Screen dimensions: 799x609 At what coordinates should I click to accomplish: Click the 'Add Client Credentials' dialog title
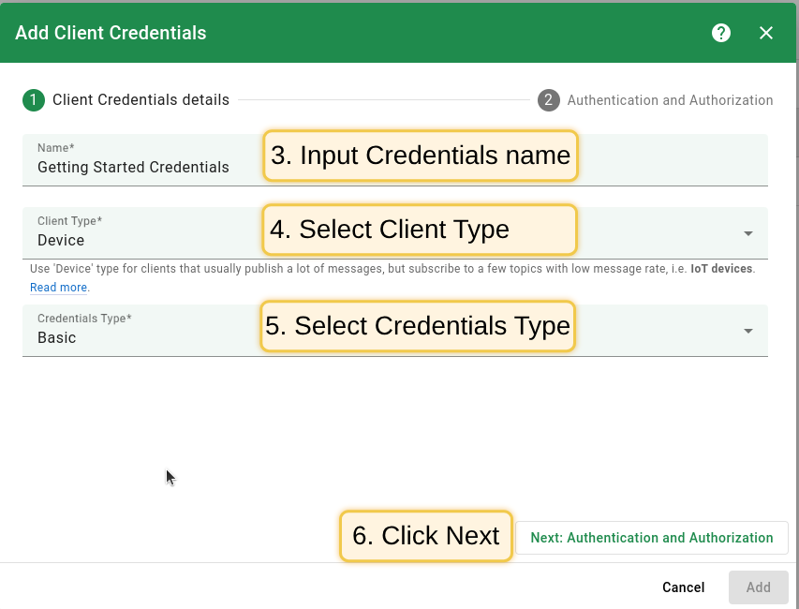[111, 33]
